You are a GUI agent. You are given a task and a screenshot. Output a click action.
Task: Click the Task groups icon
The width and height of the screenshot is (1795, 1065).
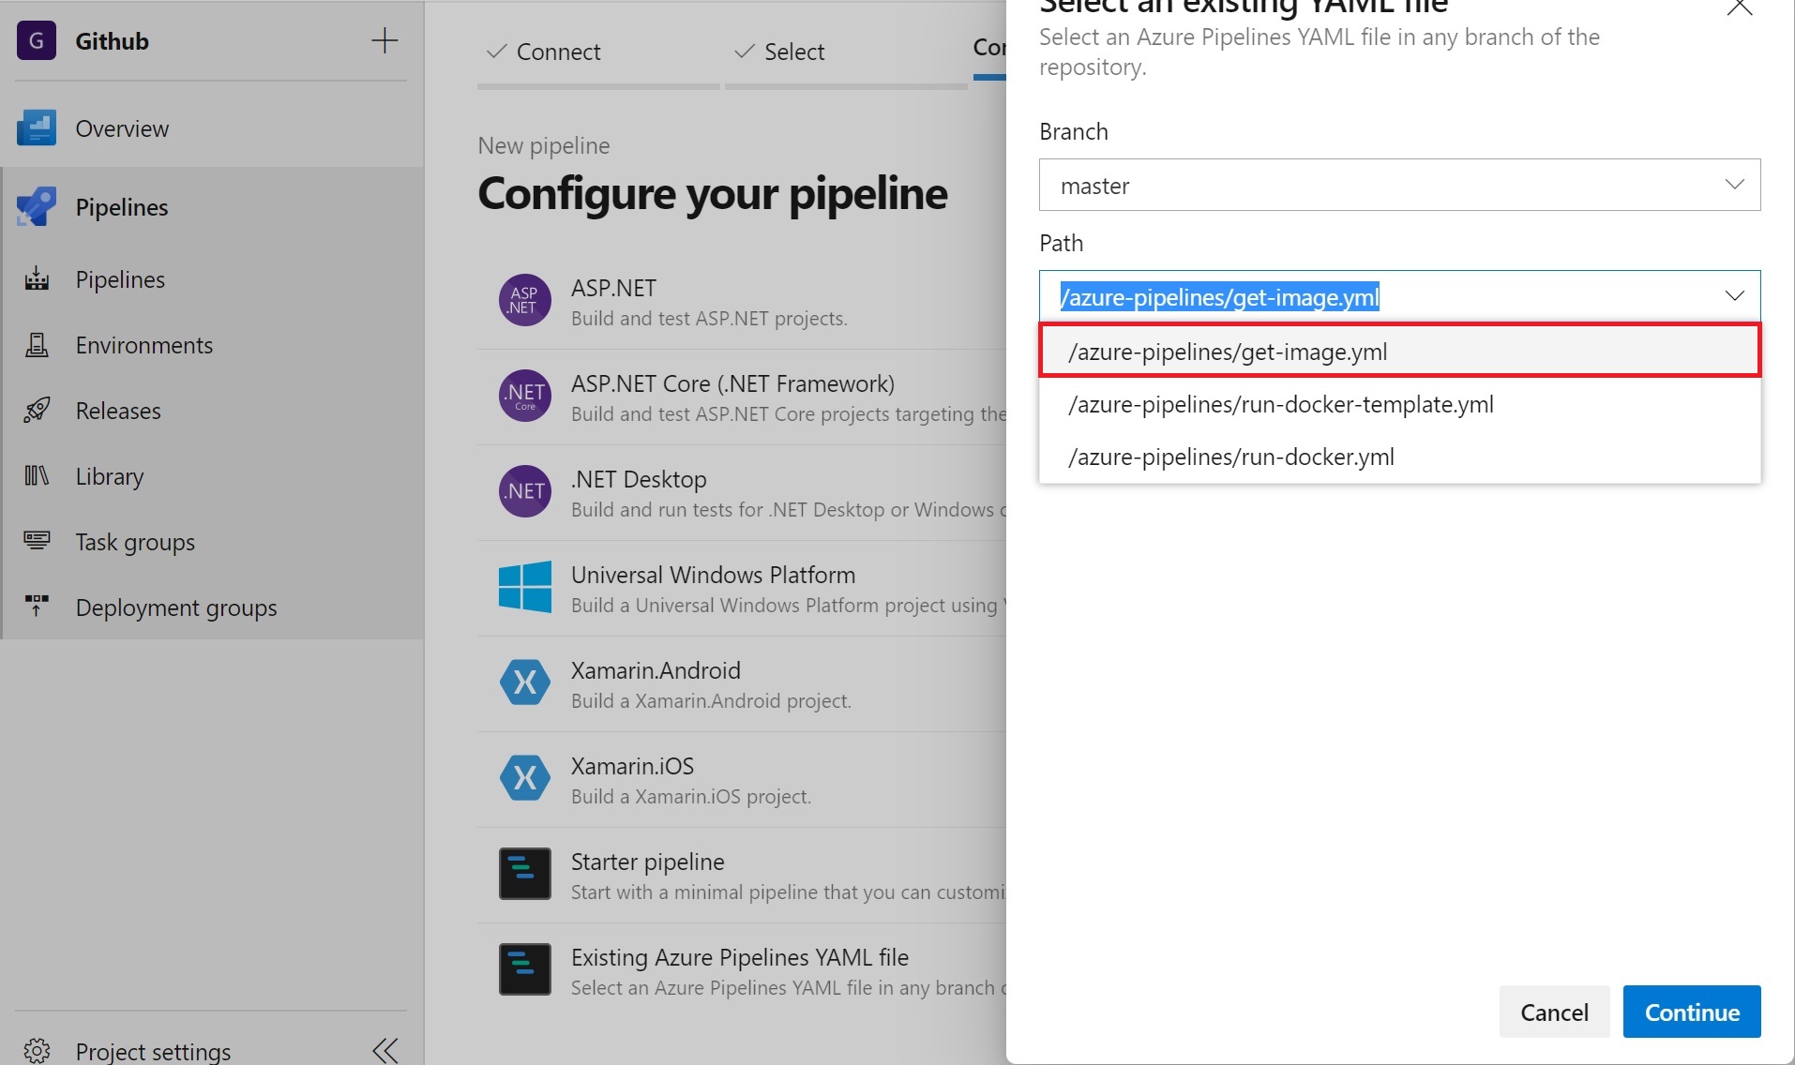pyautogui.click(x=37, y=541)
